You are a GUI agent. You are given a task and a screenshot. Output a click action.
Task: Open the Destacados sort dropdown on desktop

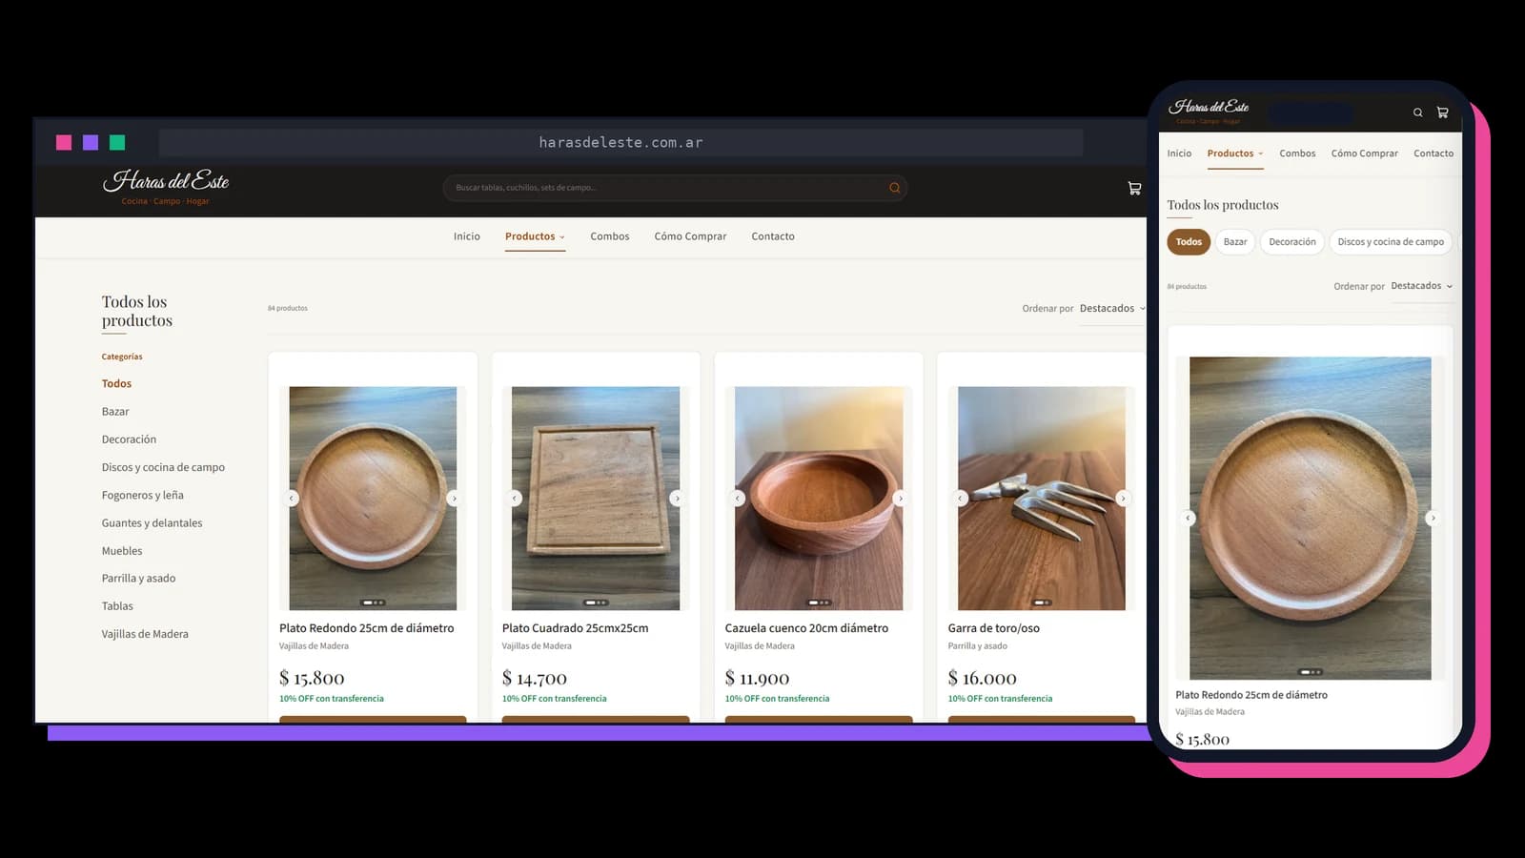point(1111,309)
